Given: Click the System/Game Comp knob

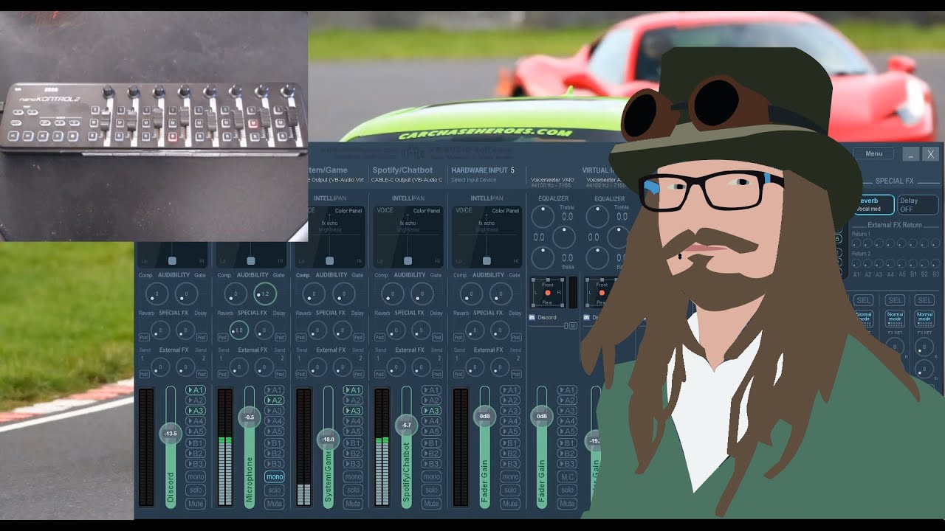Looking at the screenshot, I should click(x=315, y=294).
